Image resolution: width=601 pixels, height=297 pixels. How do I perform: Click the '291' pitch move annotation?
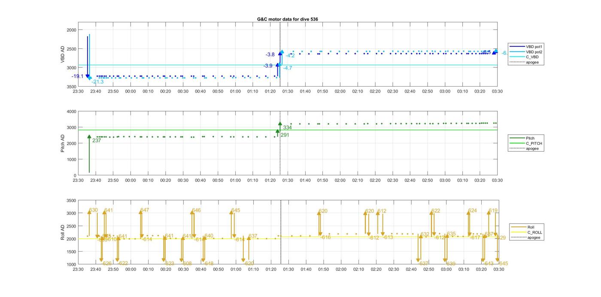(x=285, y=135)
